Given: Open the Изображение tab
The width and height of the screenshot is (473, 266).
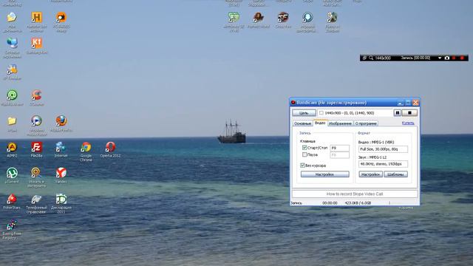Looking at the screenshot, I should coord(340,123).
